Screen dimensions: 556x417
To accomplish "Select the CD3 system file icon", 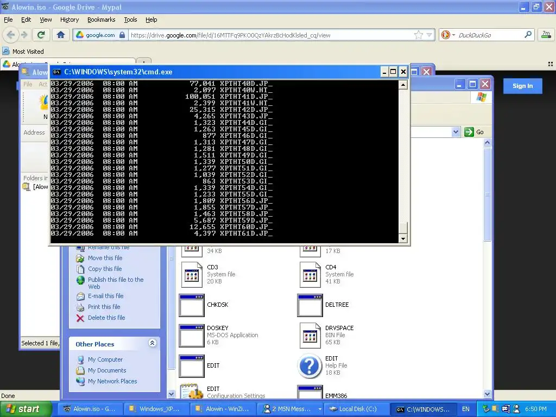I will point(192,274).
